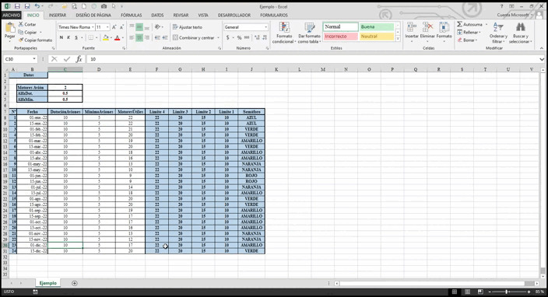This screenshot has height=297, width=548.
Task: Toggle center horizontal alignment
Action: coord(139,37)
